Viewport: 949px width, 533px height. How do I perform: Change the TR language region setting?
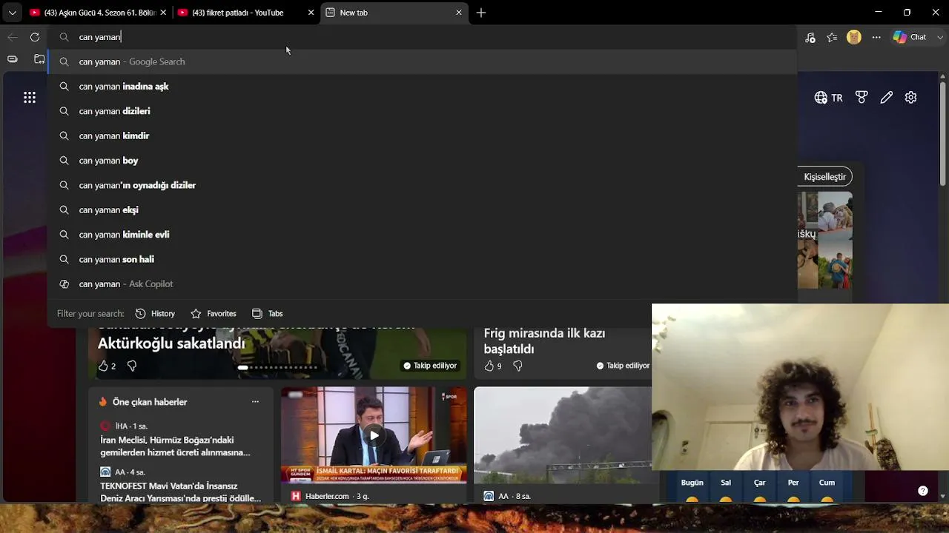(x=829, y=98)
